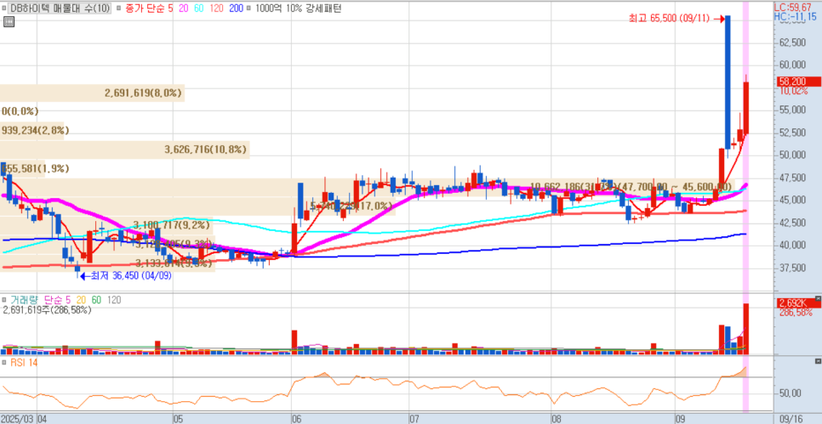Click the 0(0.0%) volume profile text
This screenshot has width=822, height=424.
tap(20, 111)
